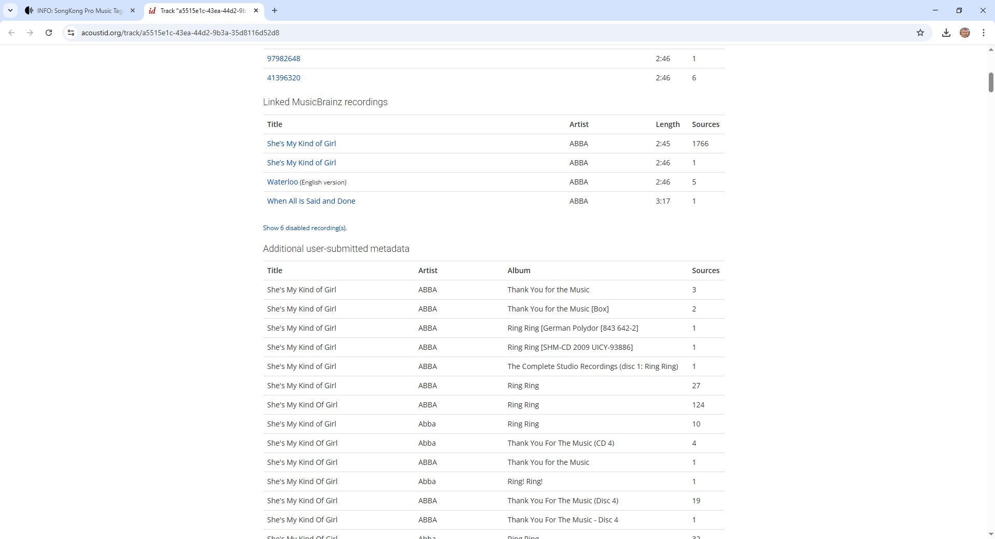Image resolution: width=995 pixels, height=539 pixels.
Task: Switch to the SongKong Pro Music Tagger tab
Action: [78, 10]
